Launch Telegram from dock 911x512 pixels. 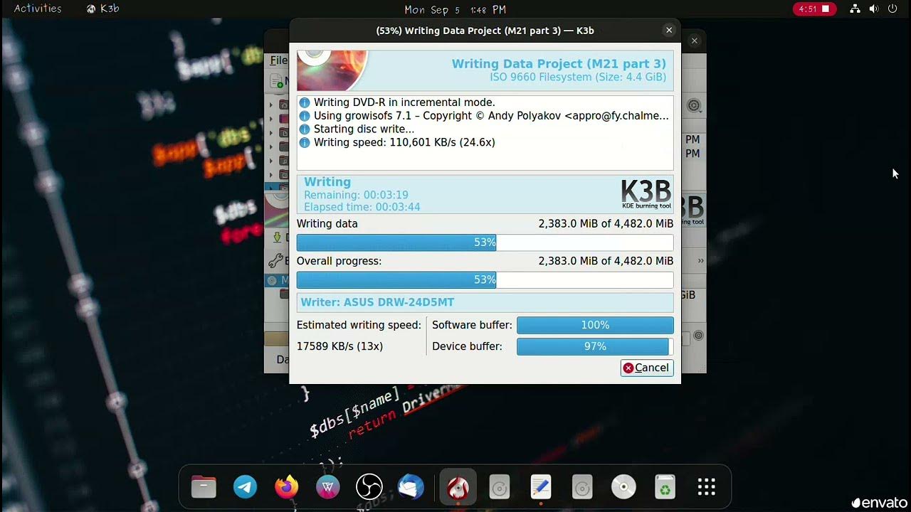[x=246, y=487]
